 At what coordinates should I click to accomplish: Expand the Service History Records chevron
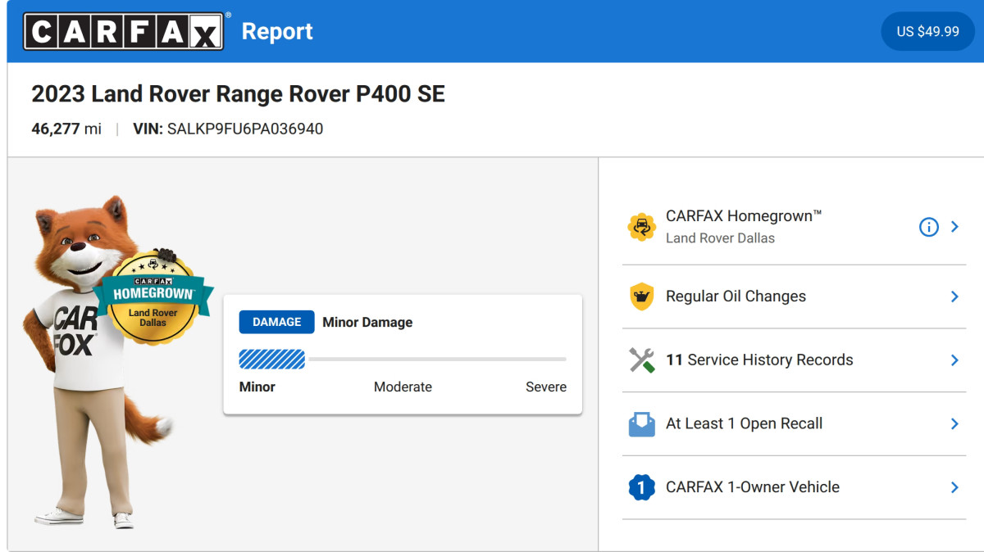click(x=954, y=360)
